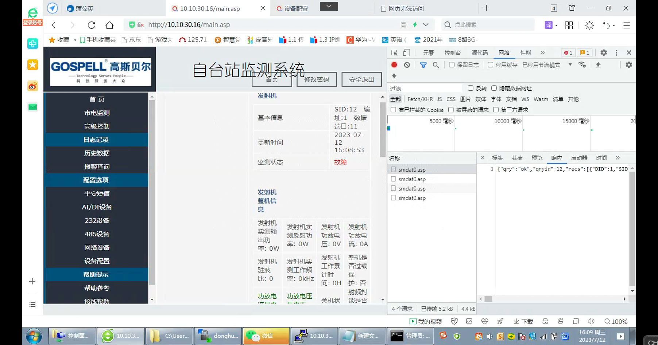The image size is (658, 345).
Task: Click the 修改密码 button
Action: (x=317, y=79)
